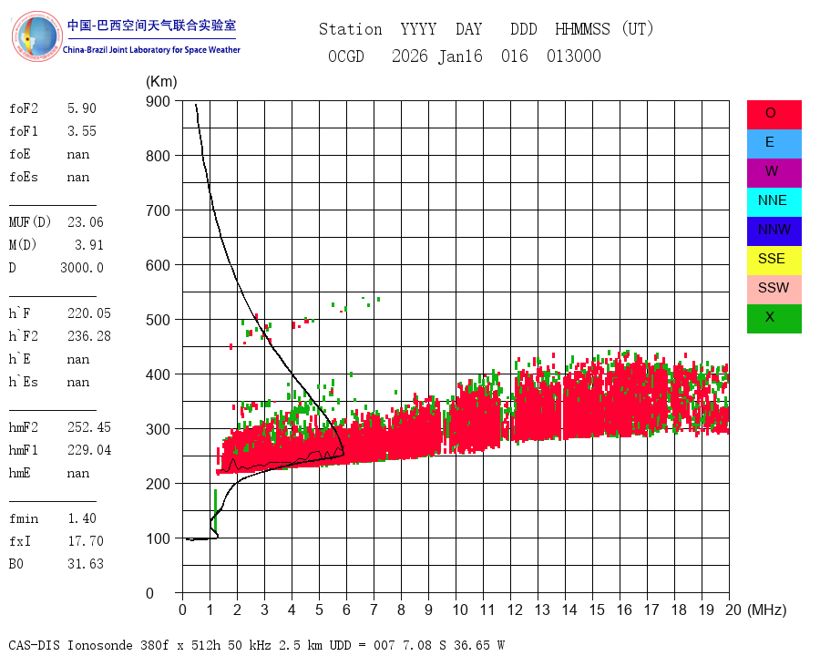Click the D value 3000.0

pos(82,268)
